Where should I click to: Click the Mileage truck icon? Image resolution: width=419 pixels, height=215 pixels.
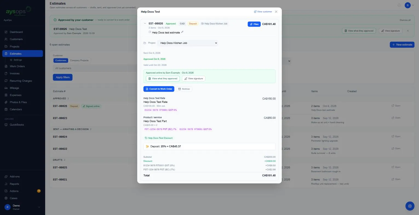click(x=6, y=88)
